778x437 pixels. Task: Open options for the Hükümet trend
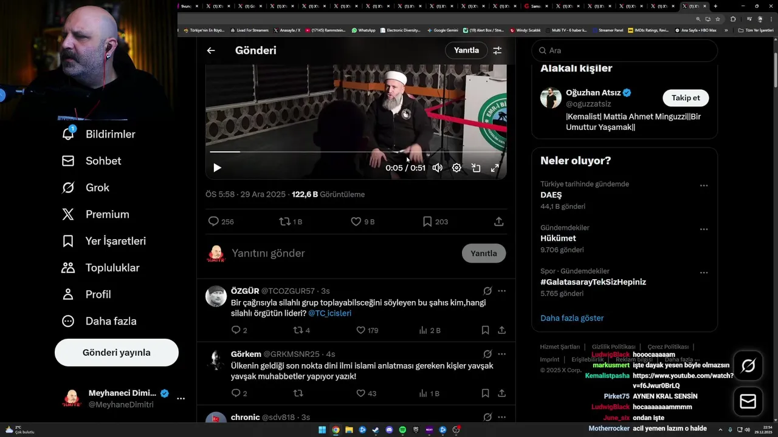(704, 229)
